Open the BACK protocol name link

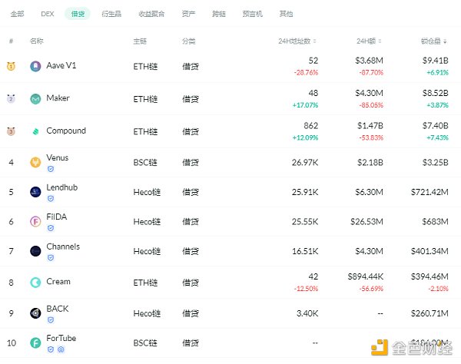coord(57,309)
